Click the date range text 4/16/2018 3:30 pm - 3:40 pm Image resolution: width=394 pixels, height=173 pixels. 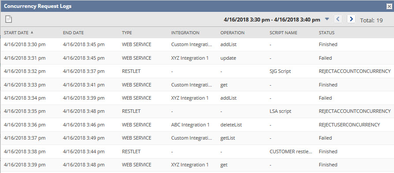(x=272, y=19)
